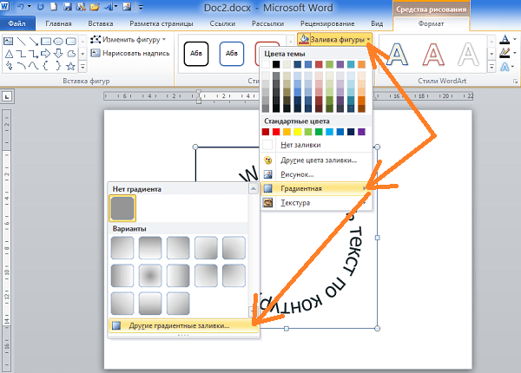The height and width of the screenshot is (373, 521).
Task: Open the Shape Fill dropdown arrow
Action: pos(368,40)
